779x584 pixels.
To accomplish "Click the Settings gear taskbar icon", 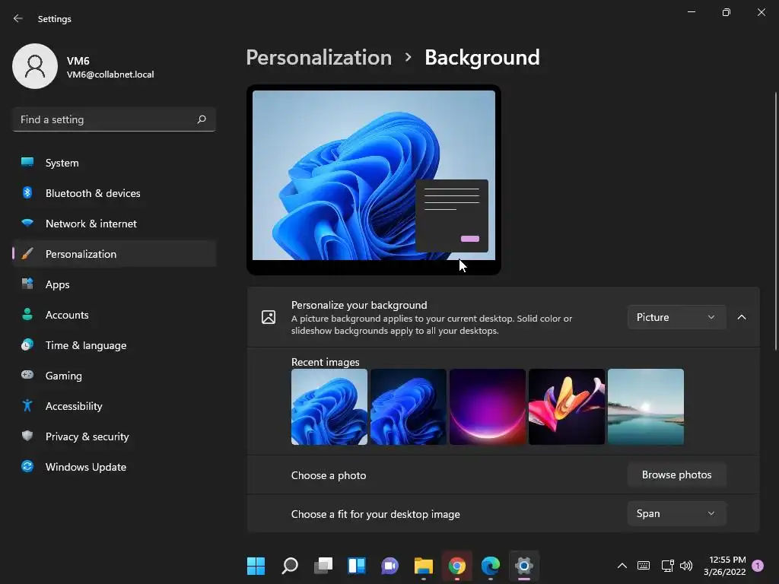I will 524,566.
